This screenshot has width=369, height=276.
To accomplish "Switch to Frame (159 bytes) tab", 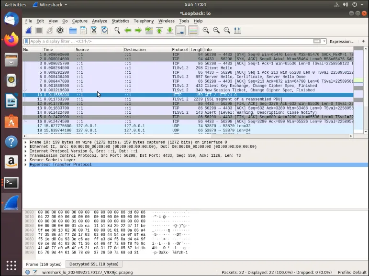I will coord(44,264).
